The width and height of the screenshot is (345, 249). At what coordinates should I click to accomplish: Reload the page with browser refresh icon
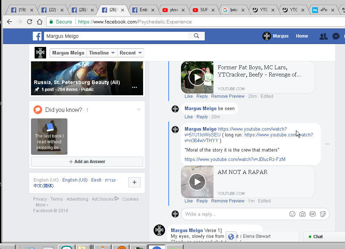[x=30, y=22]
